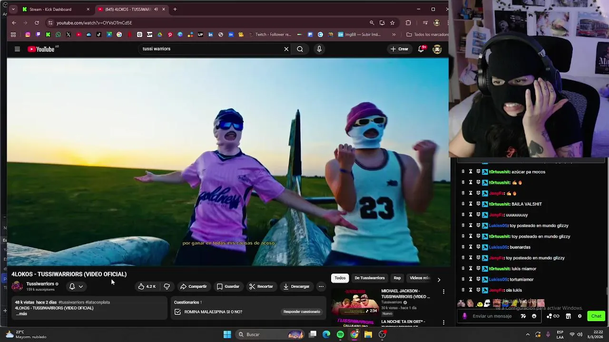Open Spotify from the taskbar
This screenshot has width=609, height=342.
point(340,334)
